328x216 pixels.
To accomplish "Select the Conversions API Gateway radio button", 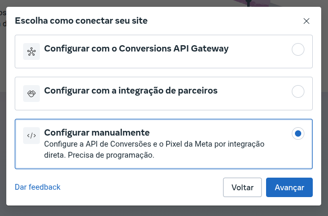I will click(298, 49).
